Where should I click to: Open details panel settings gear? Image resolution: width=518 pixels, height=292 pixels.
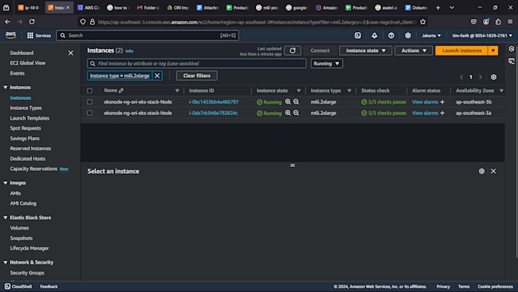pyautogui.click(x=481, y=171)
